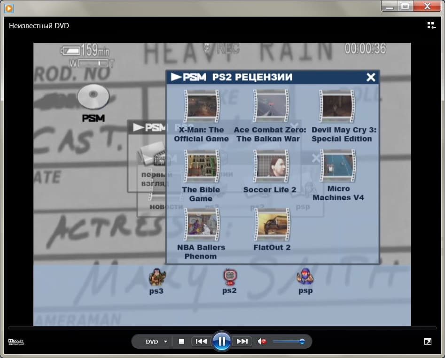Click the 'The Bible Game' label
445x358 pixels.
point(201,194)
